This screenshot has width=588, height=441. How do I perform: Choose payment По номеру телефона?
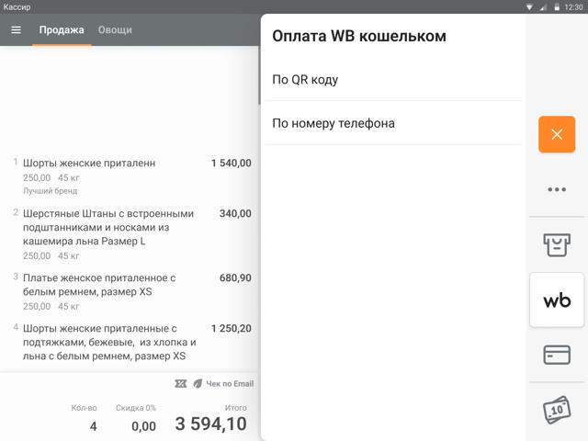pyautogui.click(x=392, y=123)
